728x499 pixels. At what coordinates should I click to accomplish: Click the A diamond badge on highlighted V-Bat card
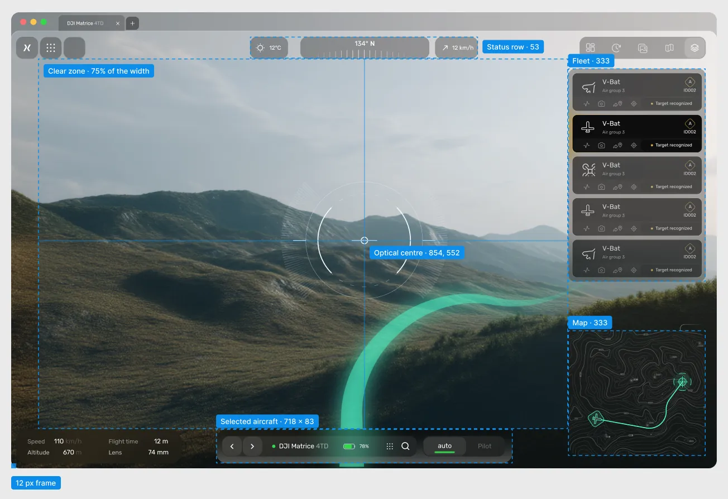tap(690, 123)
